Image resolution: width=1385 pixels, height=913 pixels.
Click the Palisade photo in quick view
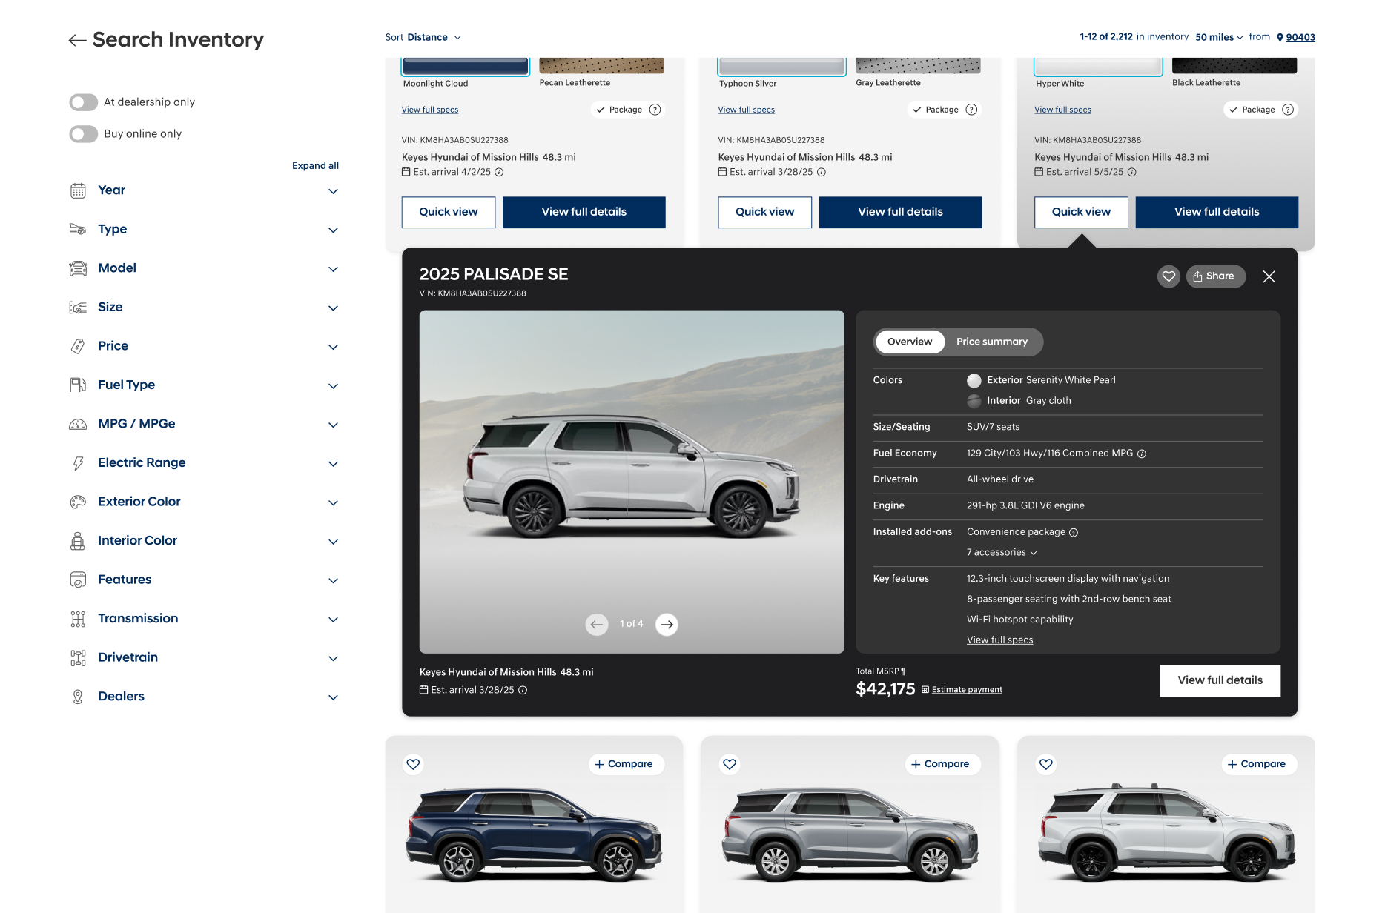pyautogui.click(x=632, y=482)
